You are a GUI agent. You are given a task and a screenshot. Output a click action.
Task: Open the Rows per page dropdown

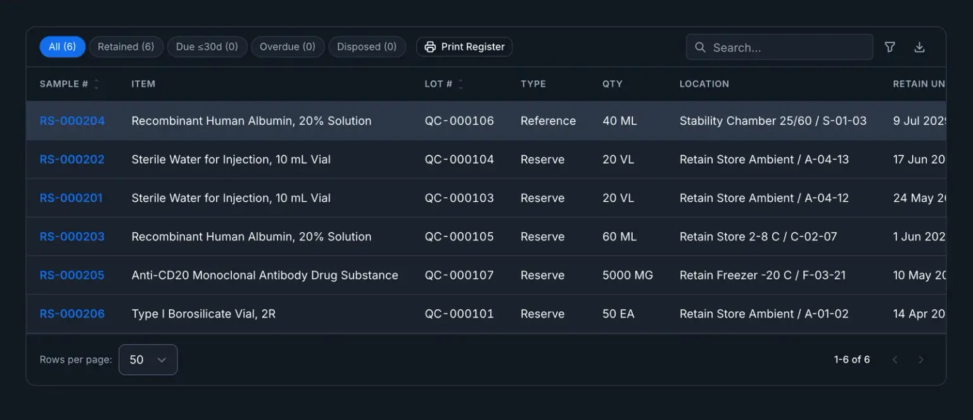pos(148,359)
